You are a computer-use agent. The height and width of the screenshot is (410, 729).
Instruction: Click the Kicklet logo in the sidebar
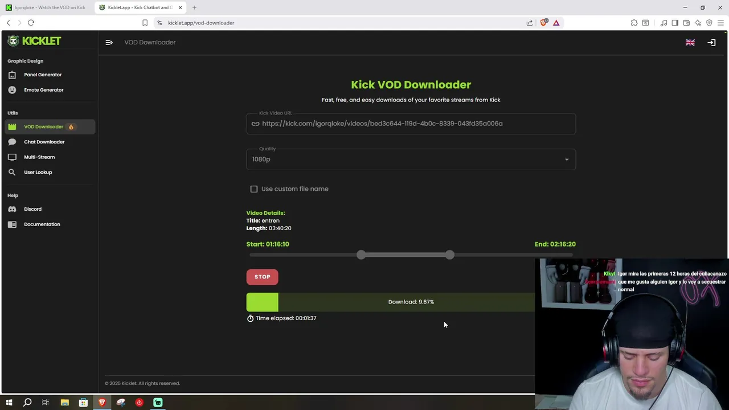(x=34, y=41)
